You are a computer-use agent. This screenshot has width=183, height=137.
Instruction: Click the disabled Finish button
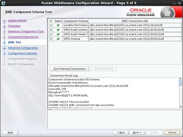154,133
